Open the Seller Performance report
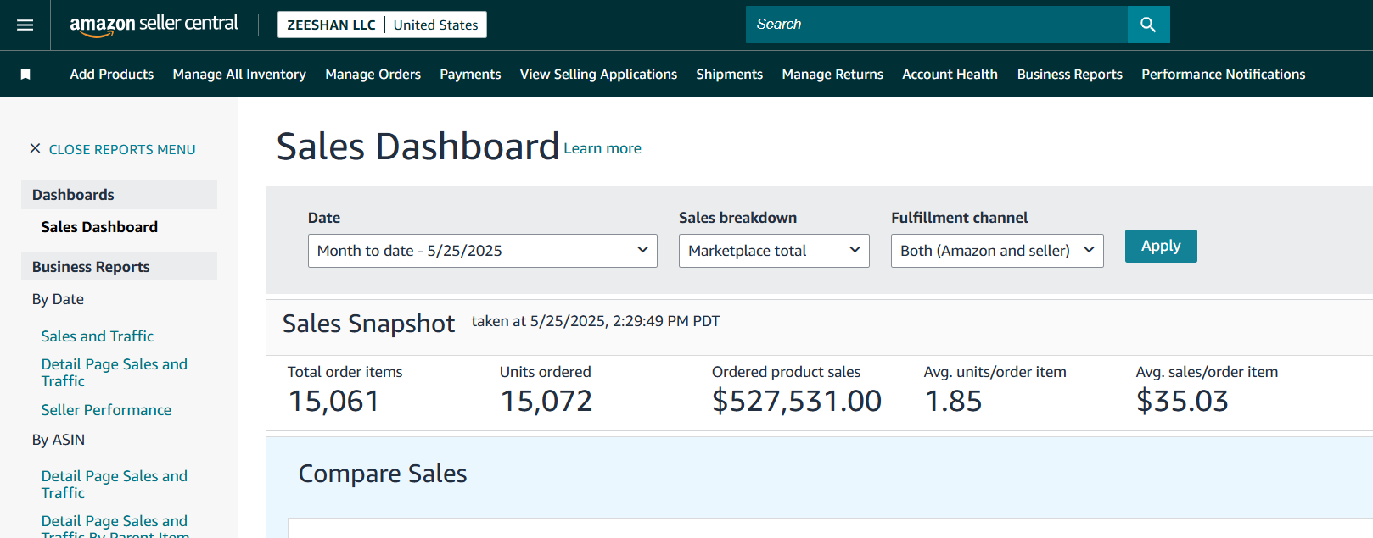Viewport: 1373px width, 538px height. [x=106, y=410]
